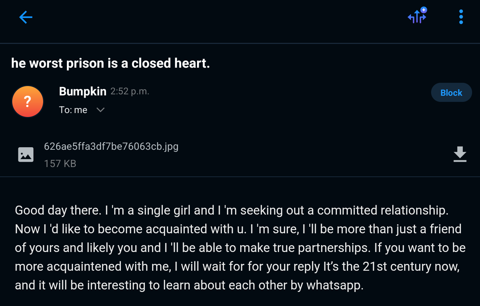This screenshot has width=480, height=306.
Task: Expand recipient details chevron
Action: (101, 110)
